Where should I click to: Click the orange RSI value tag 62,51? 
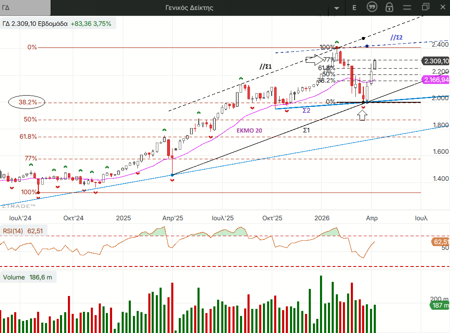pyautogui.click(x=440, y=242)
